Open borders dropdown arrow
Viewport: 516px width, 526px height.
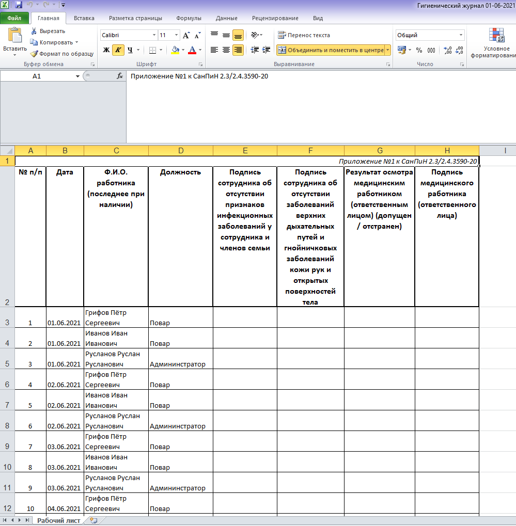pos(161,50)
